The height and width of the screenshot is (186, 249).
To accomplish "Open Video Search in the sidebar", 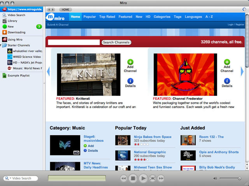I will pyautogui.click(x=16, y=15).
